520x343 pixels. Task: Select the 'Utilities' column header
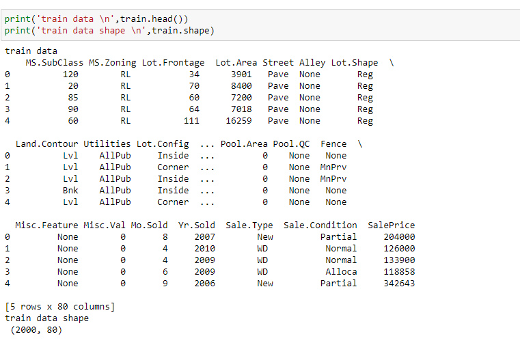(x=107, y=144)
